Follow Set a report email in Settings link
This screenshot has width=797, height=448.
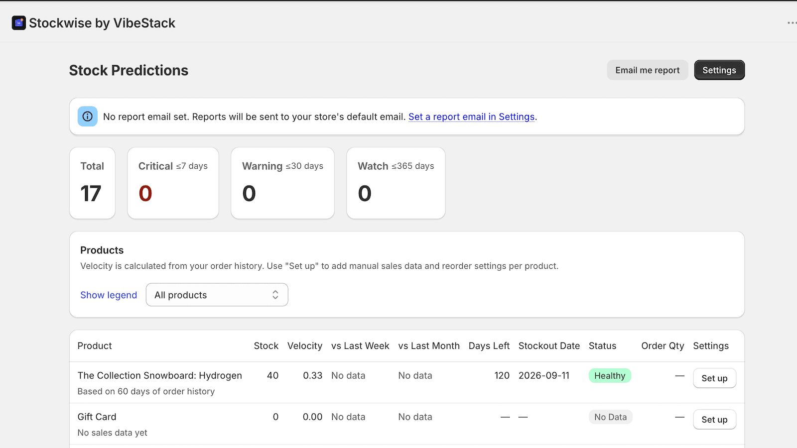[472, 116]
